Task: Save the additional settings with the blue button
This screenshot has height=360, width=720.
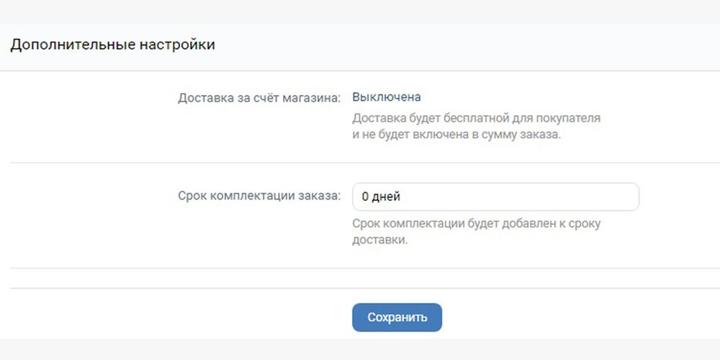Action: pos(397,318)
